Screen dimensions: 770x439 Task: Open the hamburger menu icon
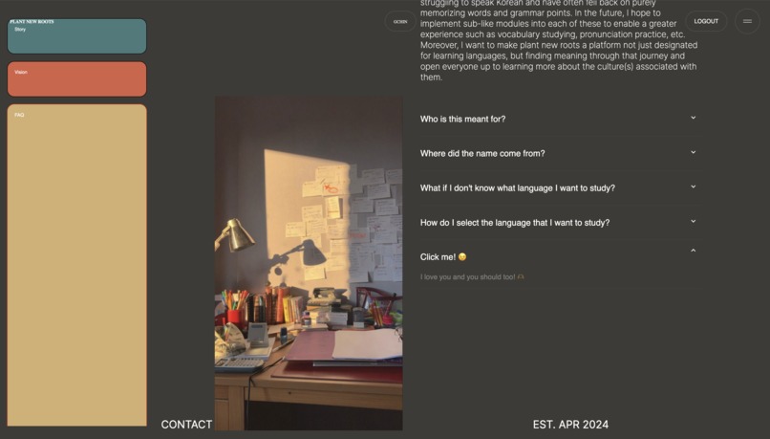click(x=747, y=21)
